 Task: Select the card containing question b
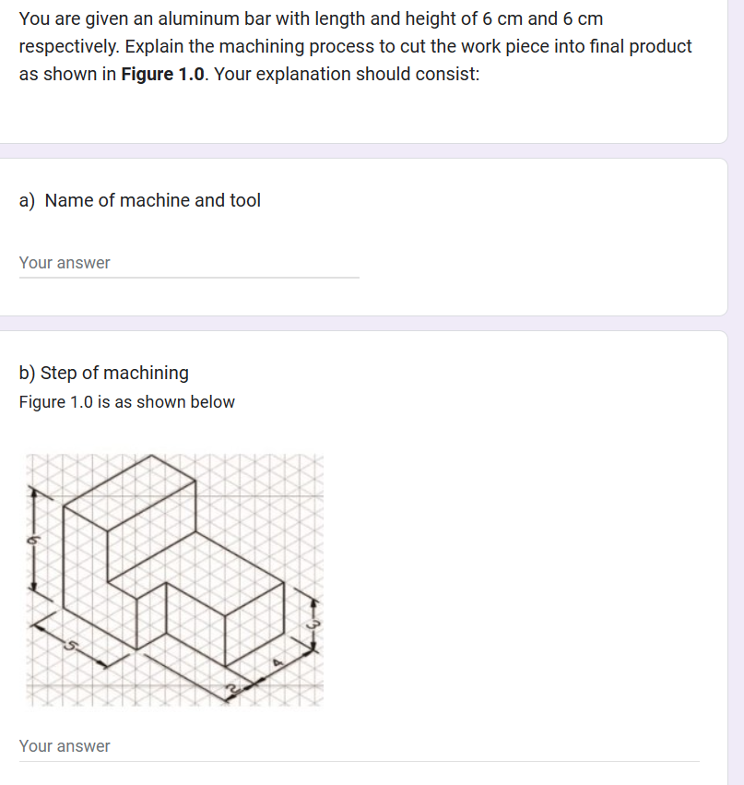[363, 553]
